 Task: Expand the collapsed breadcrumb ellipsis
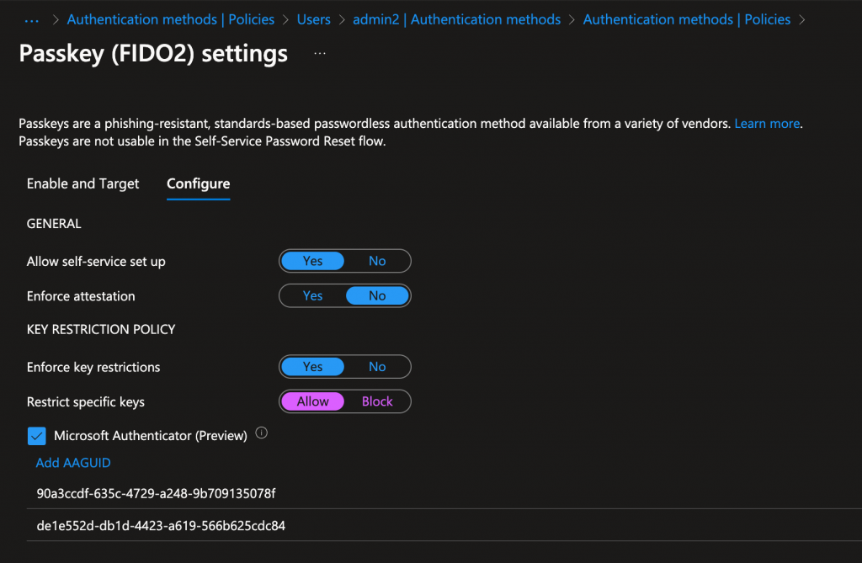[32, 19]
